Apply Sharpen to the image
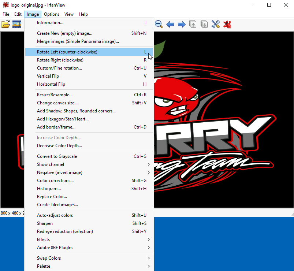 [x=89, y=223]
